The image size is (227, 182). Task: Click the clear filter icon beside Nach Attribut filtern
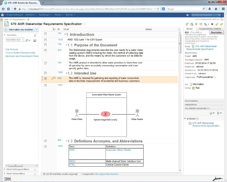tap(35, 173)
